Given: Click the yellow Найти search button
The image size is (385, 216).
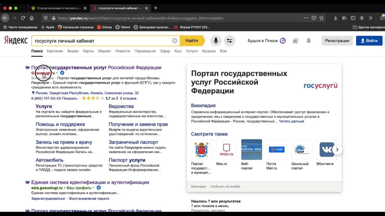Looking at the screenshot, I should 192,40.
